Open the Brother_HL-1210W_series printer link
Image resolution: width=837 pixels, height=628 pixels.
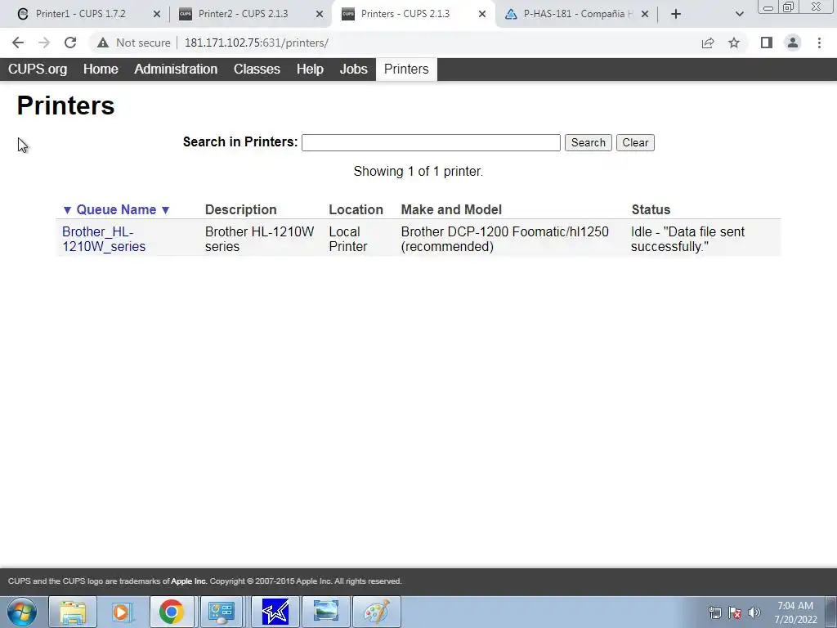point(104,240)
